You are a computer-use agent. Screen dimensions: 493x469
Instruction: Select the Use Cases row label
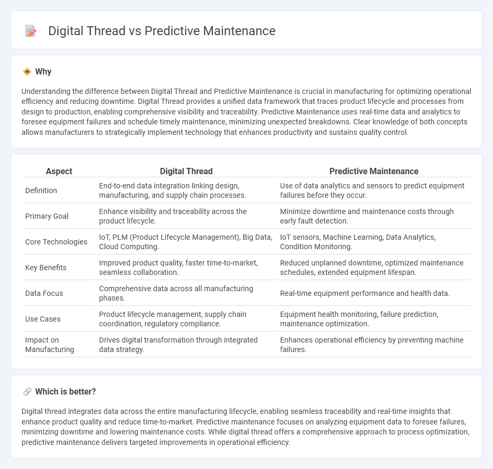coord(43,319)
